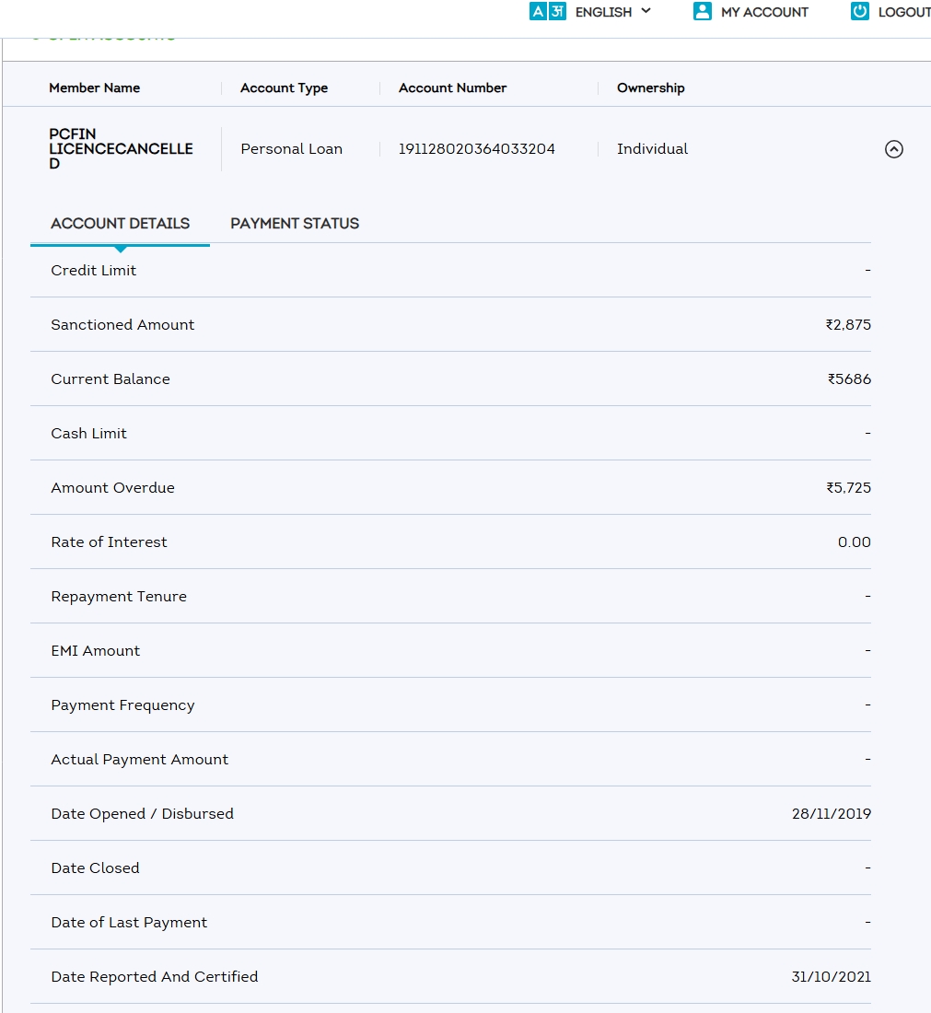Viewport: 931px width, 1013px height.
Task: Click the Date Opened value 28/11/2019
Action: (x=831, y=814)
